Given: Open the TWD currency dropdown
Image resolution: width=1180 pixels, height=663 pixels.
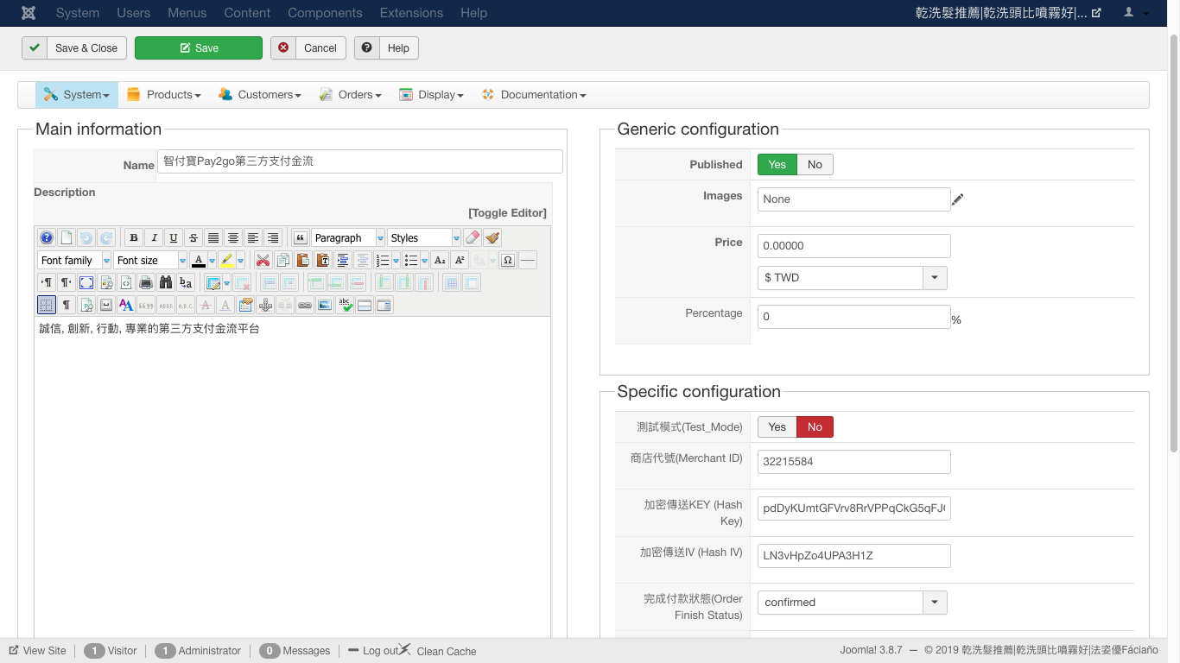Looking at the screenshot, I should pos(935,278).
